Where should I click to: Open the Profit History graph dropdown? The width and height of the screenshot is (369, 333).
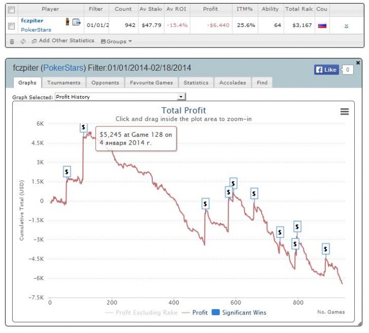tap(120, 97)
